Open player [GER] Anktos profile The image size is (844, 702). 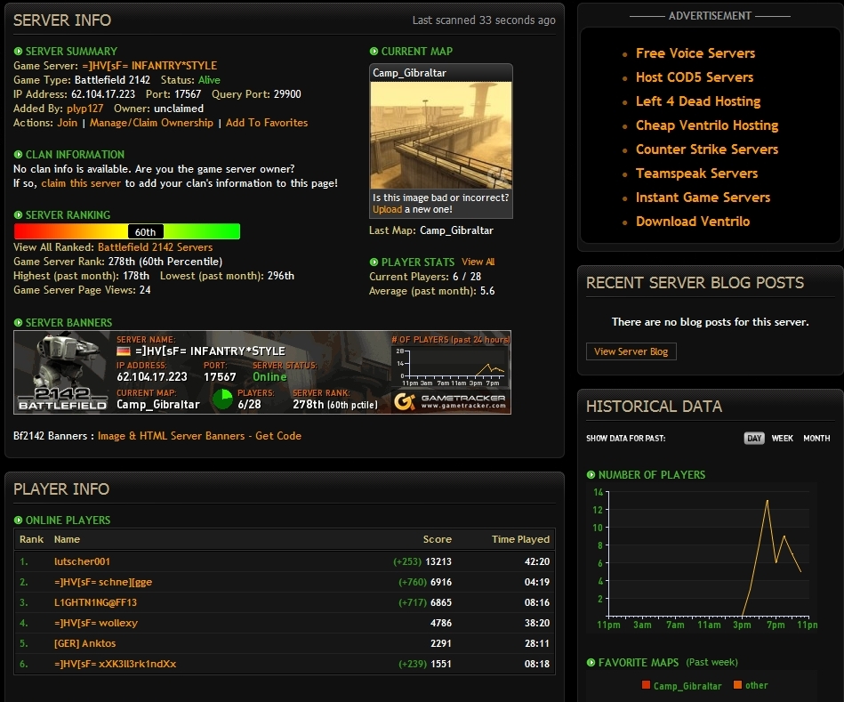click(x=84, y=643)
